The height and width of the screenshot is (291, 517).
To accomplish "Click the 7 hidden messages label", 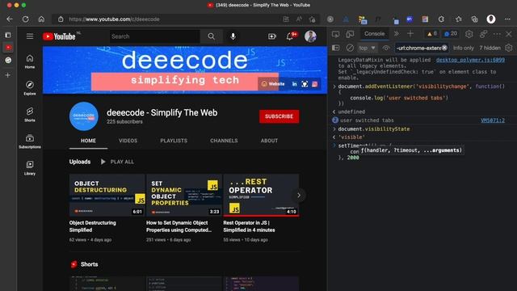I will pos(490,48).
